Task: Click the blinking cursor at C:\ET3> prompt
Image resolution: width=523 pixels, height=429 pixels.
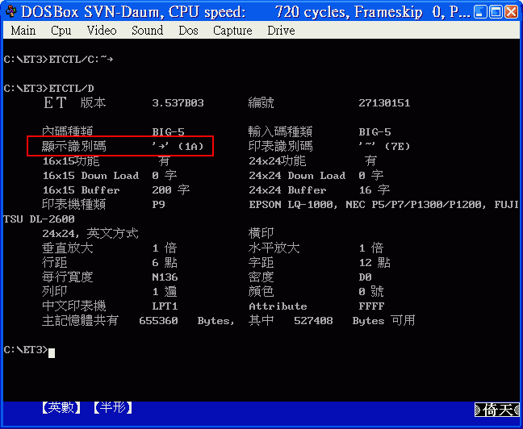Action: (51, 351)
